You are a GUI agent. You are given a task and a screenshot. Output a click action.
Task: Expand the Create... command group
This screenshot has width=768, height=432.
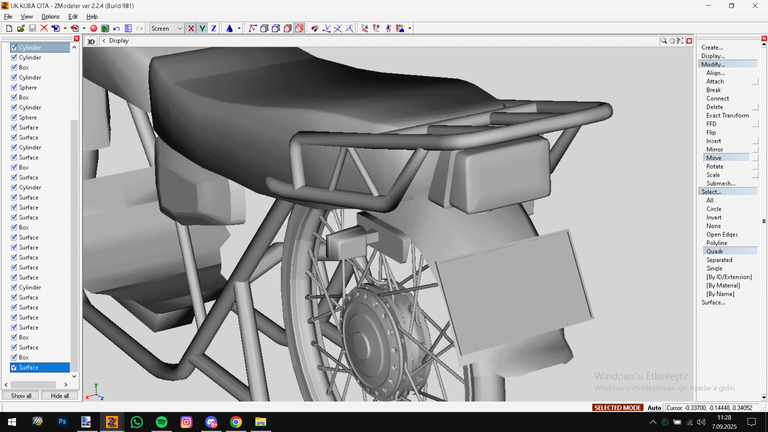pyautogui.click(x=712, y=48)
